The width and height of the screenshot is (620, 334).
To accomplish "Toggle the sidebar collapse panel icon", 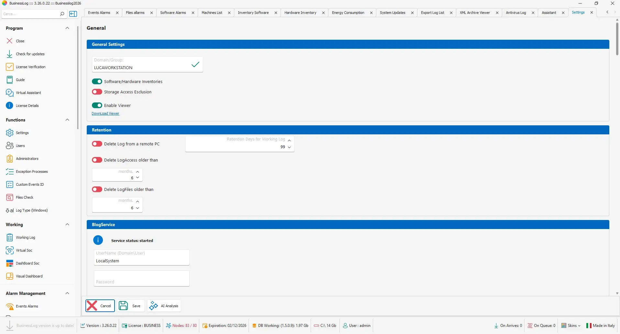I will click(73, 14).
